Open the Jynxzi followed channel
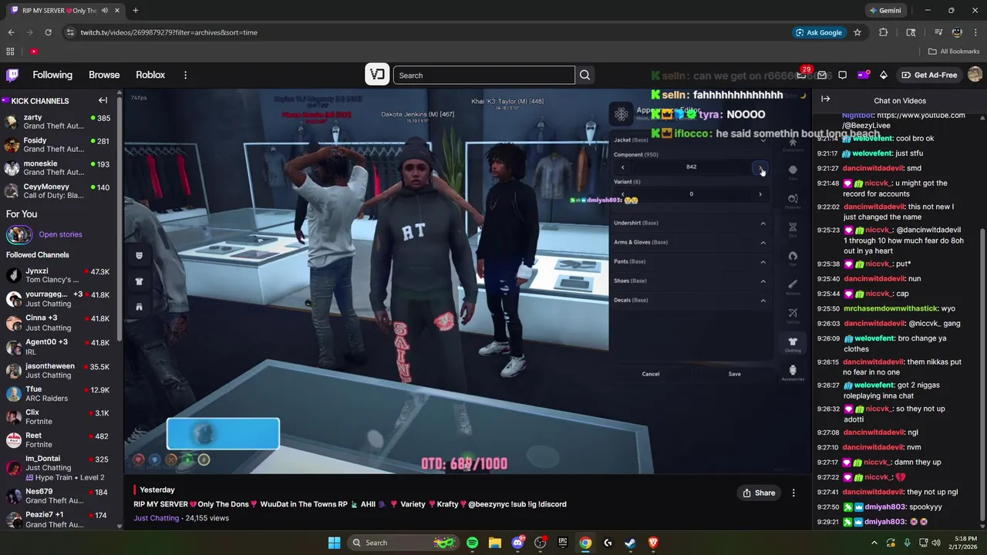 coord(60,275)
